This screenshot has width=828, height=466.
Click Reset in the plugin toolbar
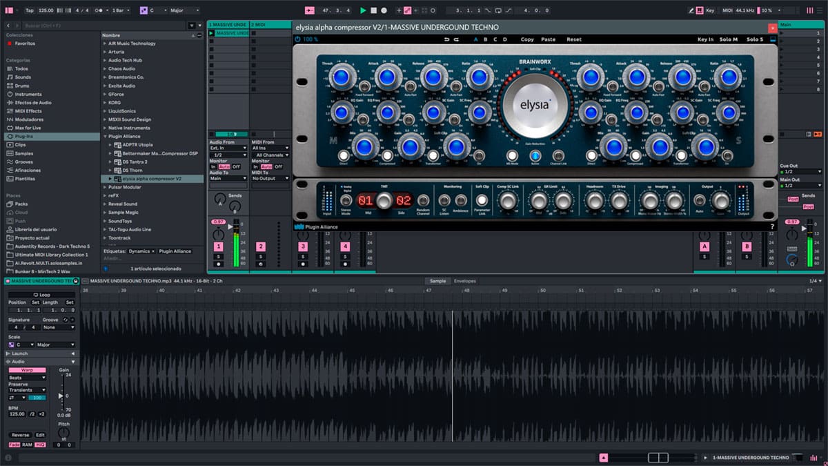pos(574,39)
